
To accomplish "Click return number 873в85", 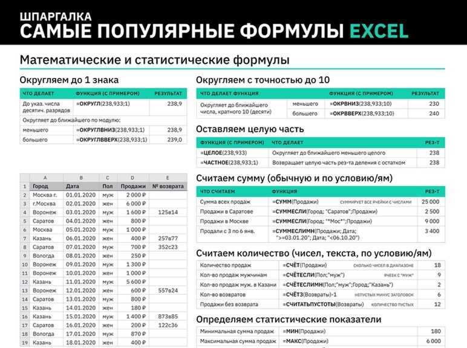I will click(168, 317).
